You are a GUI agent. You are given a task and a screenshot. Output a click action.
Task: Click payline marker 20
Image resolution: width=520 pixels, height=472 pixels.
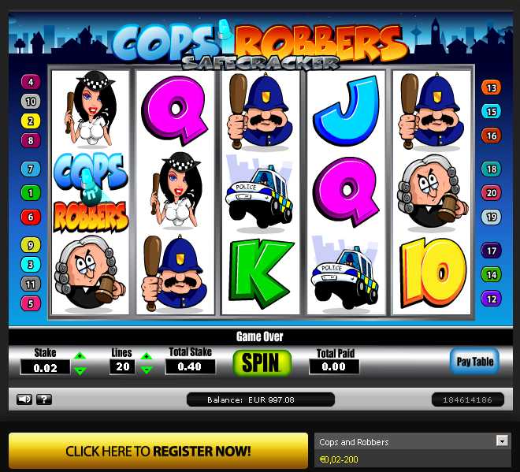pyautogui.click(x=491, y=193)
